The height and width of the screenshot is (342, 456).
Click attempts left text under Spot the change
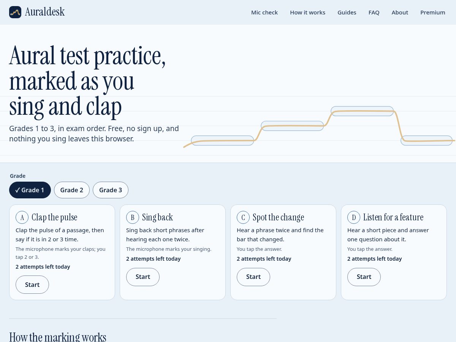coord(264,259)
